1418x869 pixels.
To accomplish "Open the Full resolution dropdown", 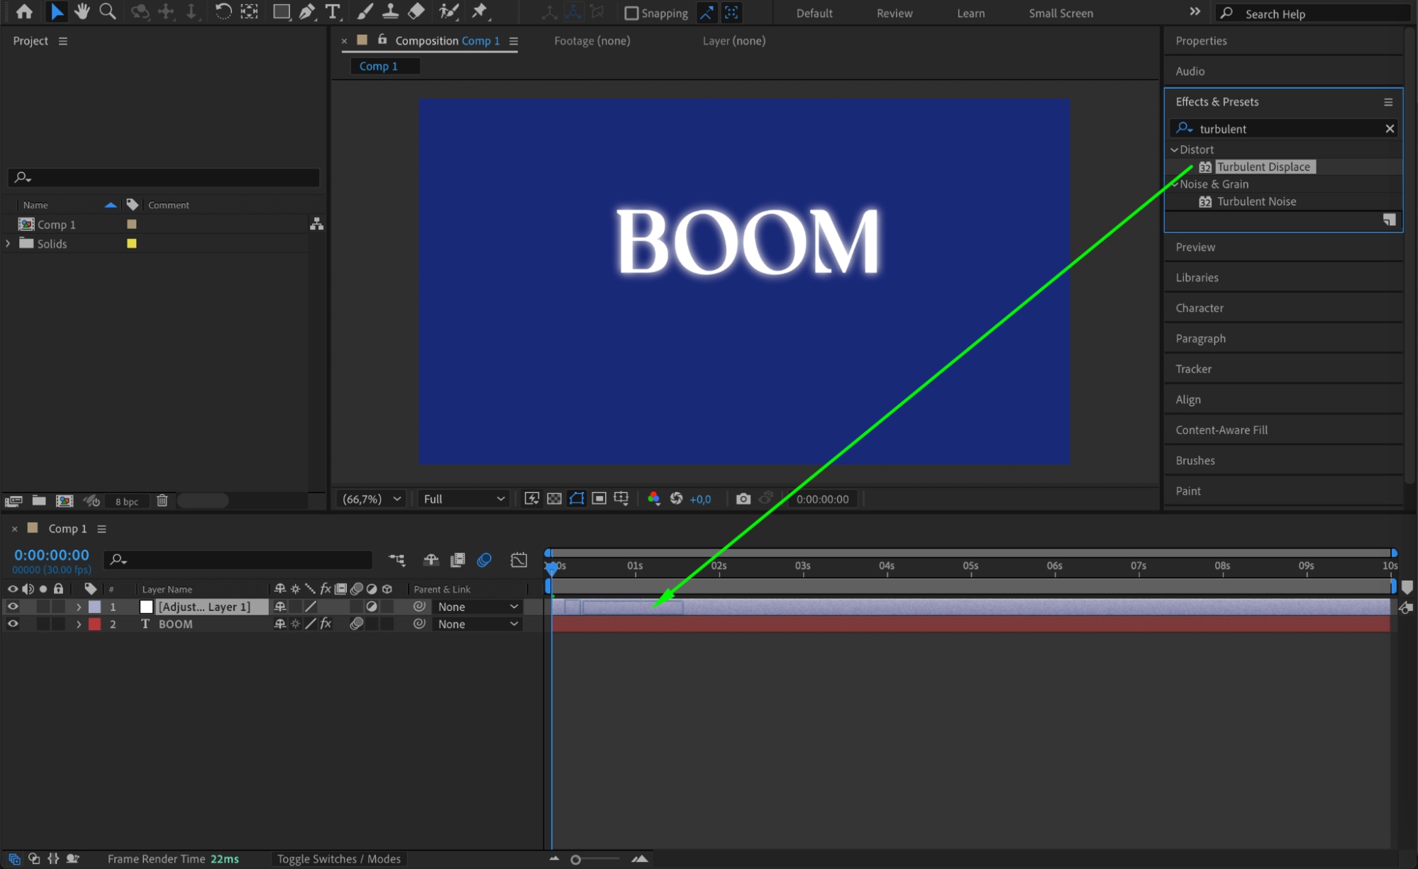I will tap(464, 499).
